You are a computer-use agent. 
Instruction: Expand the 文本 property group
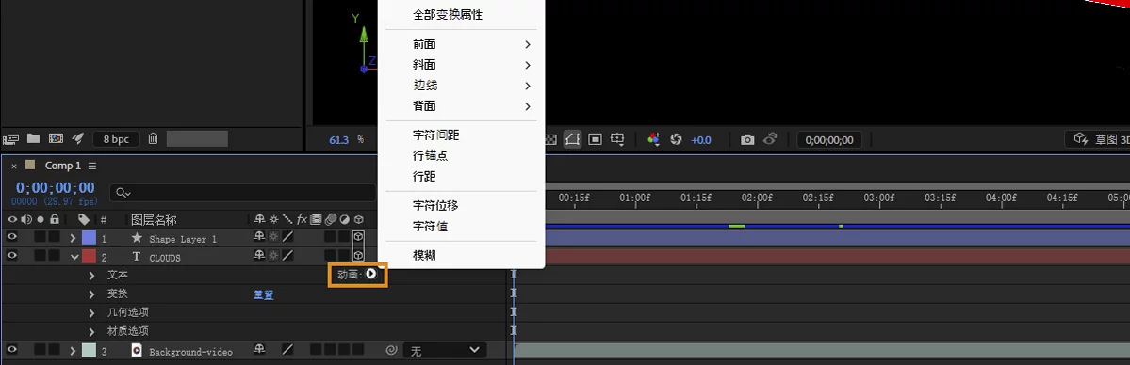(91, 275)
